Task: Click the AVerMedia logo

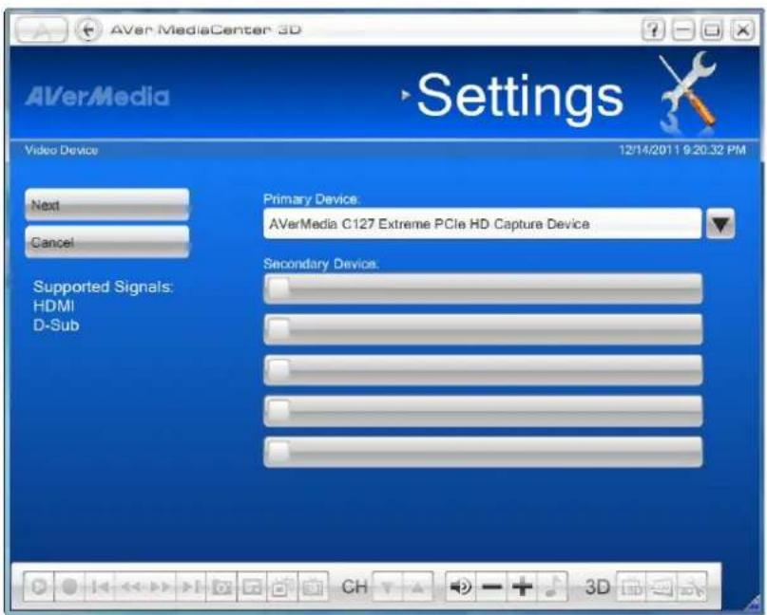Action: (97, 96)
